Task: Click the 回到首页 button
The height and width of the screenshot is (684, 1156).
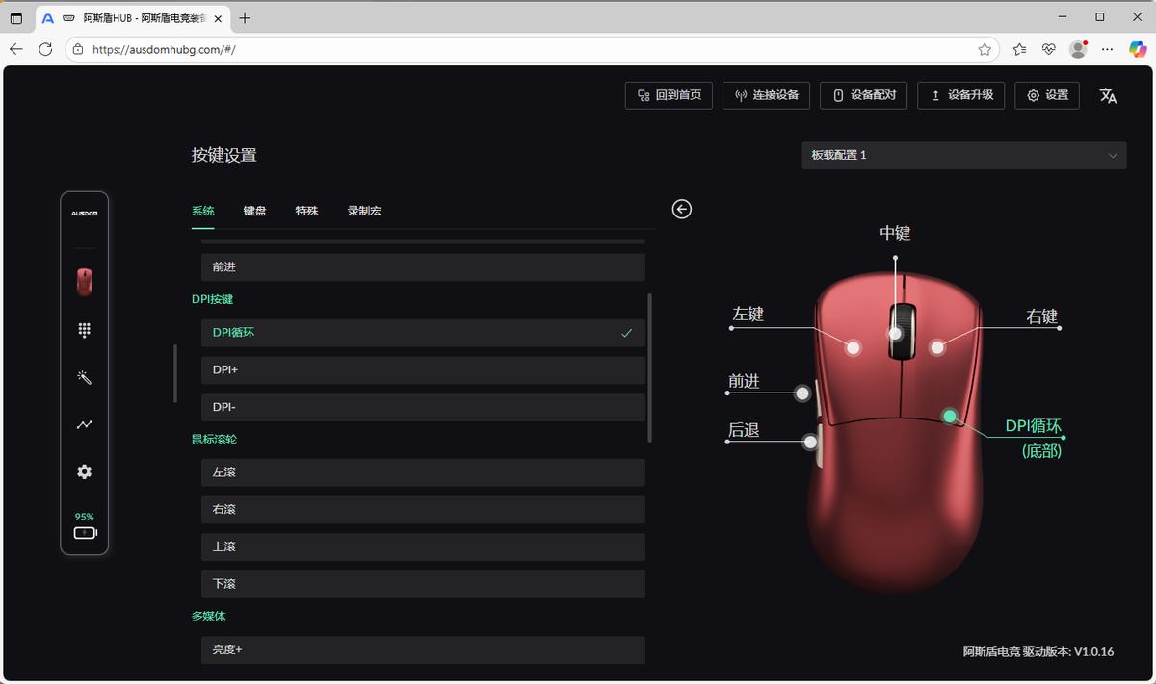Action: (x=668, y=95)
